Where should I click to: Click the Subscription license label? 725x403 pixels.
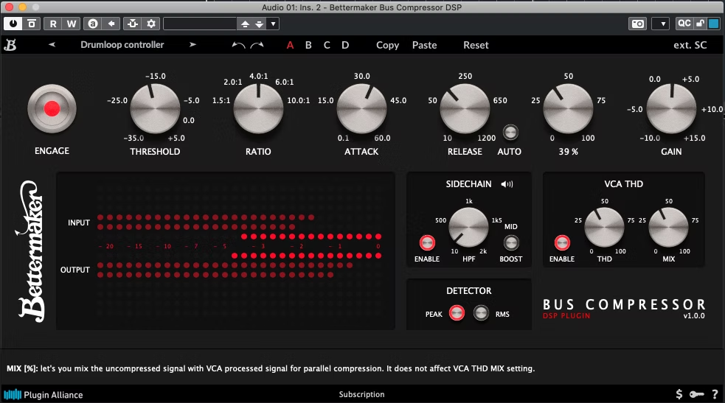361,394
